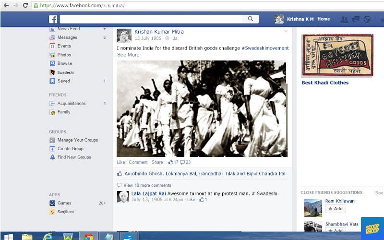Click the Facebook logo icon
The image size is (384, 240).
[x=53, y=19]
